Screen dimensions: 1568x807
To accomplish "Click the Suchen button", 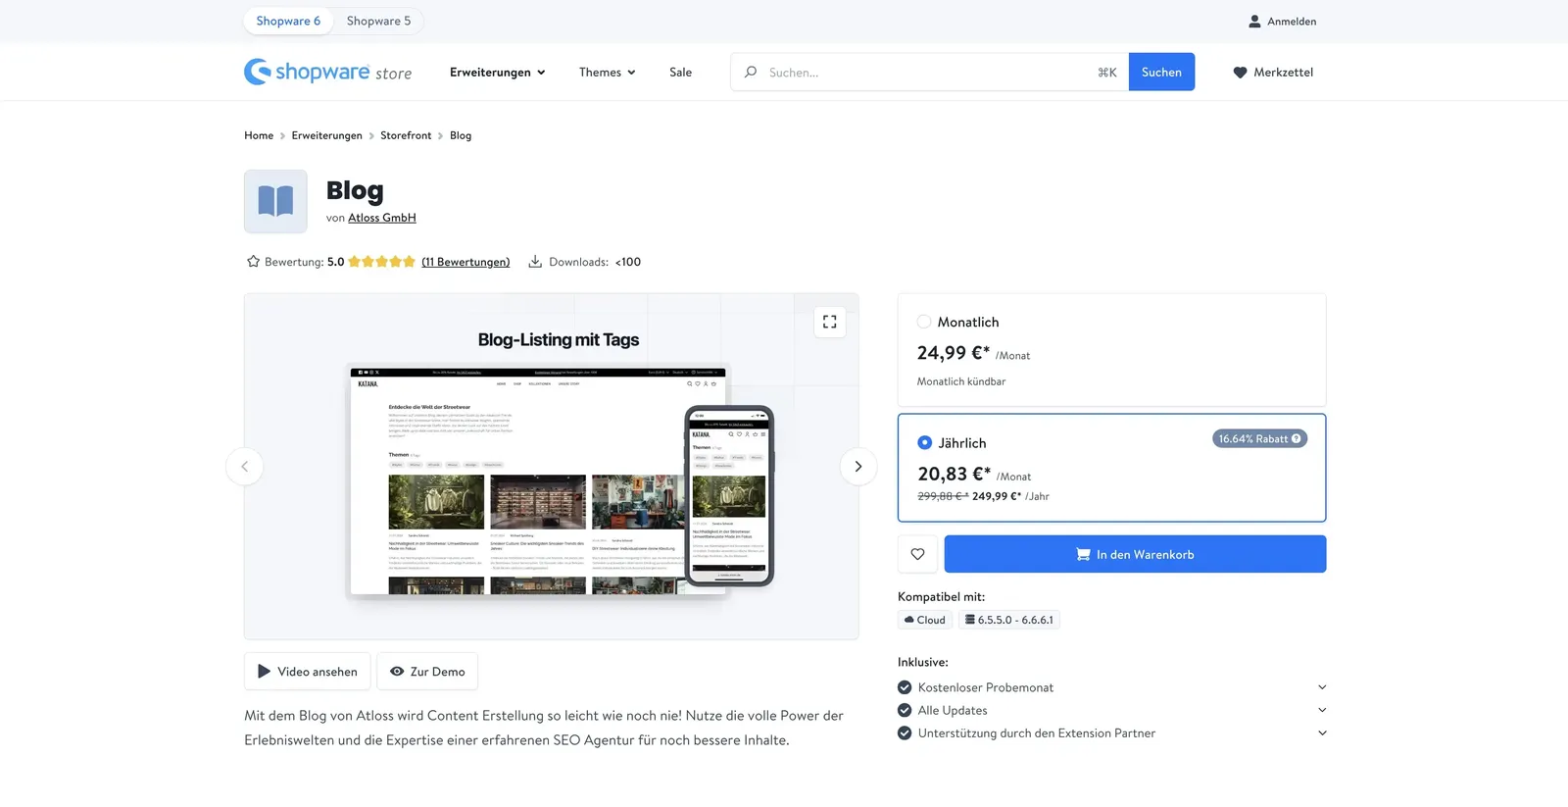I will pos(1161,72).
